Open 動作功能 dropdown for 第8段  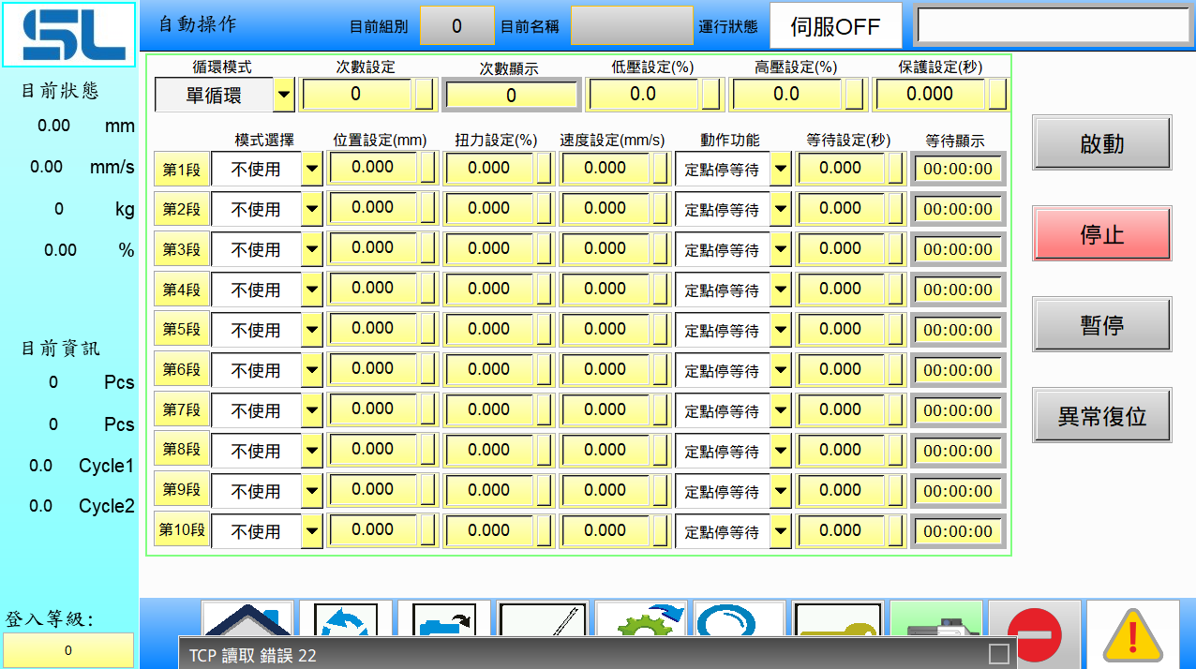tap(781, 451)
